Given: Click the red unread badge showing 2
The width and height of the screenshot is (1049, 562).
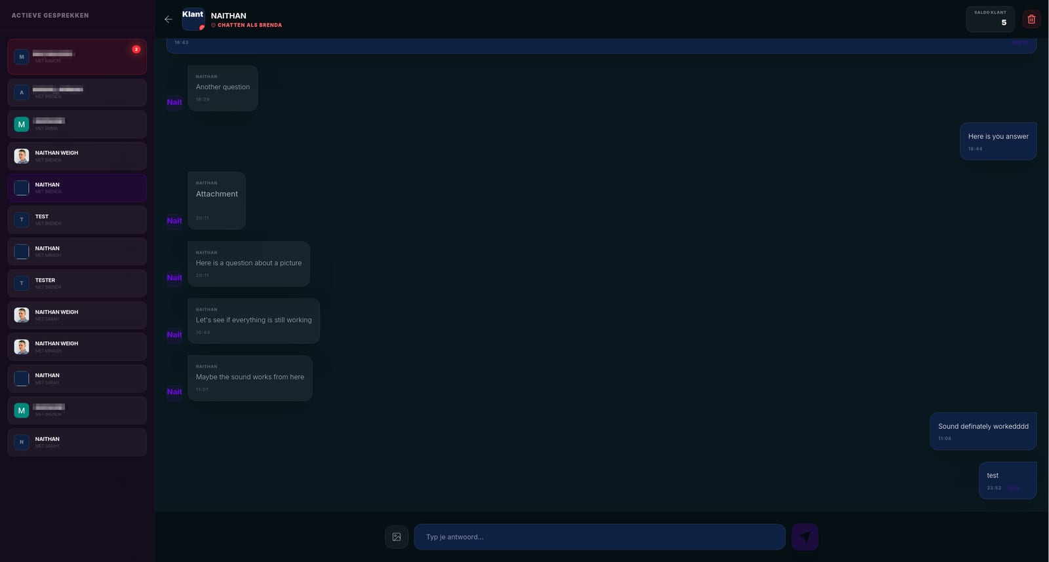Looking at the screenshot, I should click(x=136, y=49).
